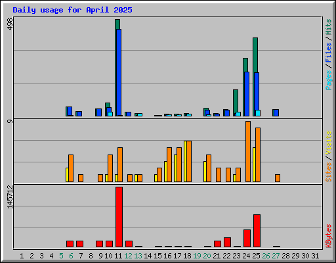Select the orange "Sites" legend label
The image size is (336, 263).
pyautogui.click(x=329, y=172)
